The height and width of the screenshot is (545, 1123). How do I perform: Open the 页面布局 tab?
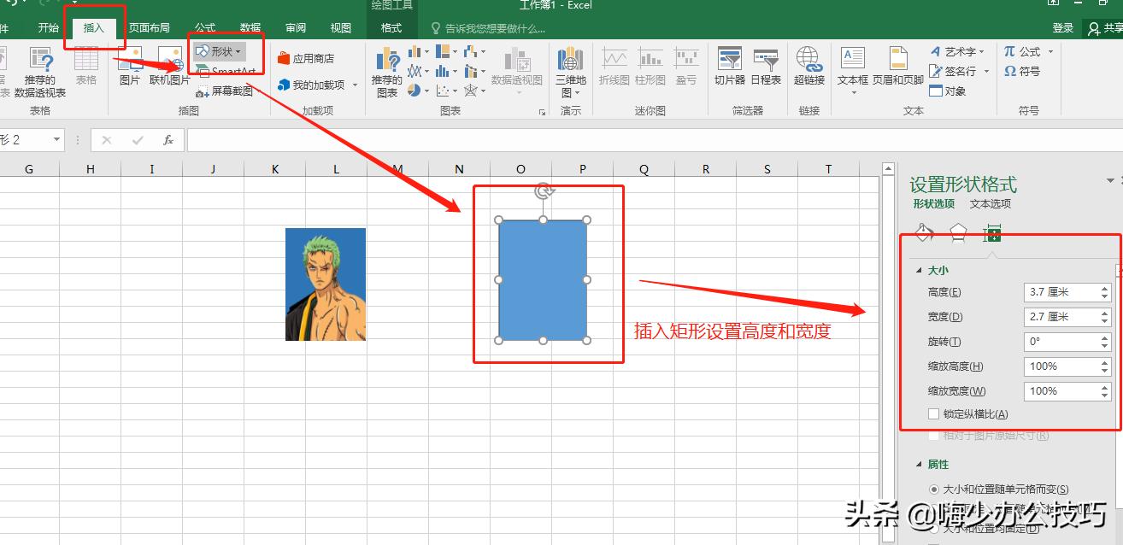tap(150, 28)
